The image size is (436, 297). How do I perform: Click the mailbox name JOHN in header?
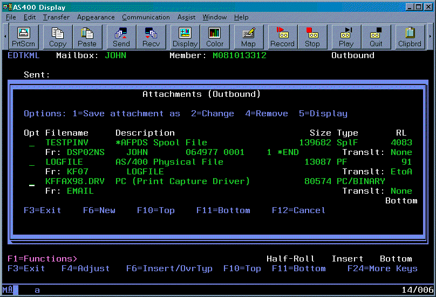click(x=115, y=55)
